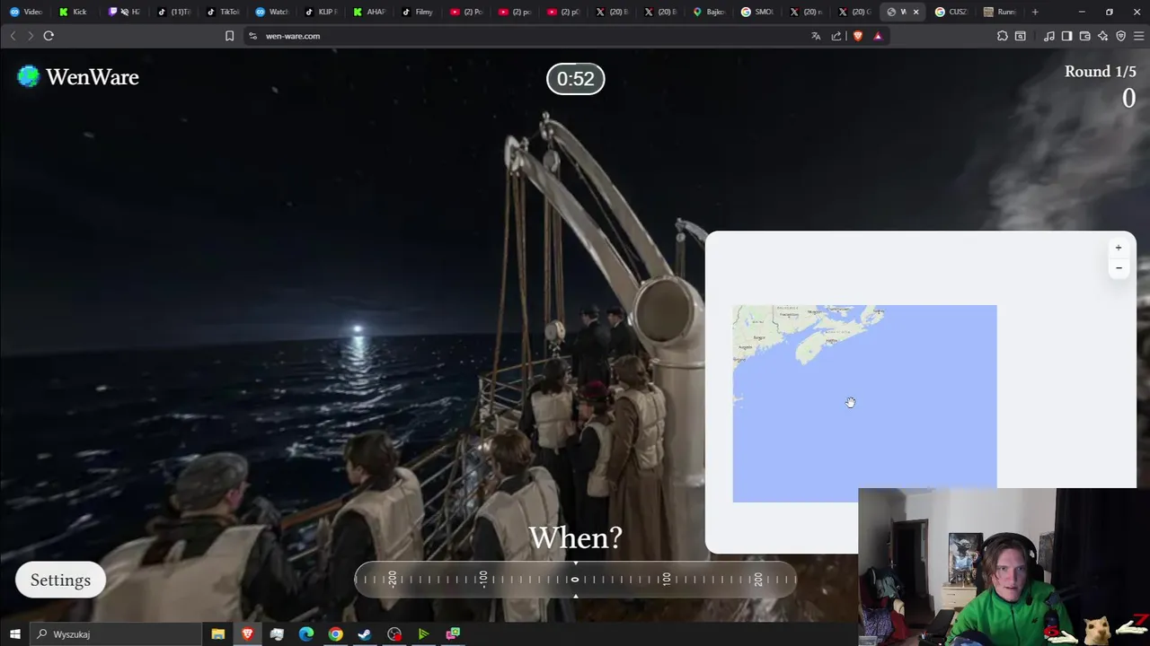1150x646 pixels.
Task: Open the extensions puzzle icon
Action: click(1003, 36)
